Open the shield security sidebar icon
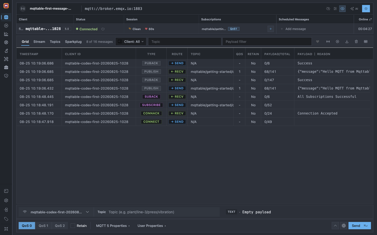Screen dimensions: 377x235 (6, 76)
